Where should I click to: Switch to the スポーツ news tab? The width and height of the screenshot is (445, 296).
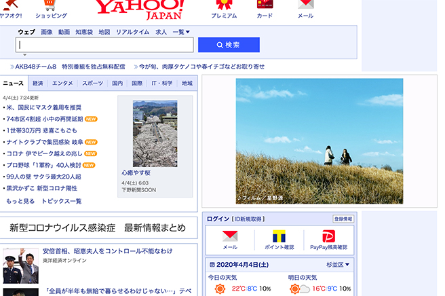point(92,84)
